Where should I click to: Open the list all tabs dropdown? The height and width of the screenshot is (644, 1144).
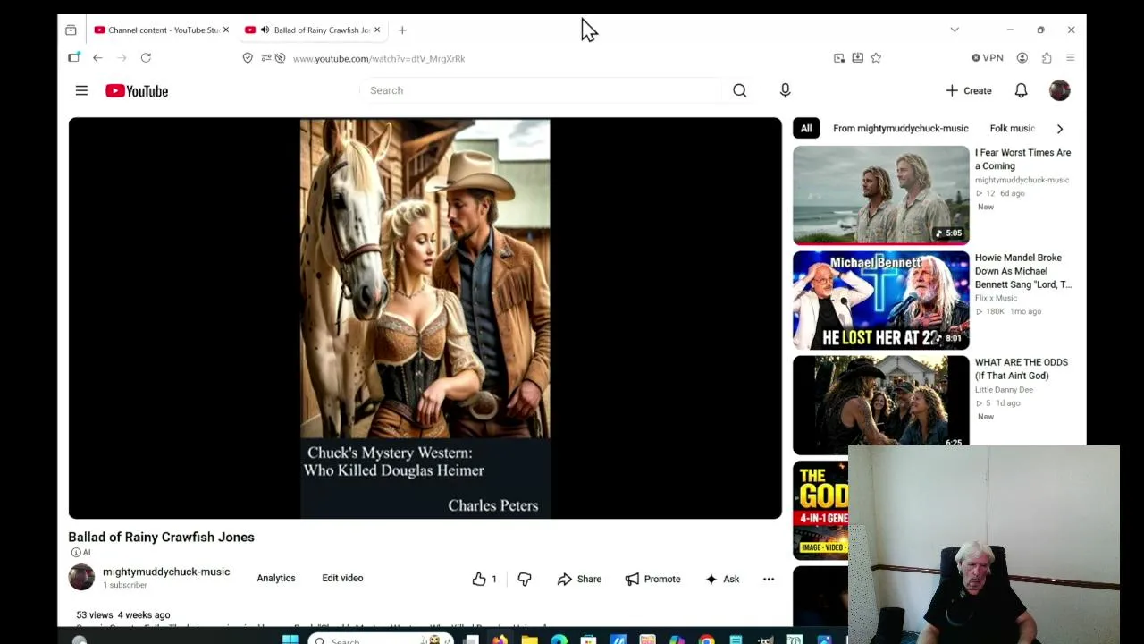955,30
